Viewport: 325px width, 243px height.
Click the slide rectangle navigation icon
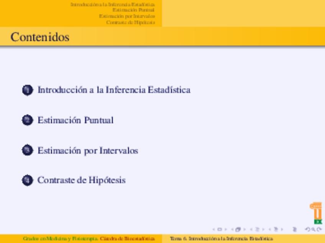tap(220, 229)
